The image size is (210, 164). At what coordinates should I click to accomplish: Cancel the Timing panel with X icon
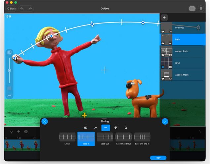click(45, 121)
